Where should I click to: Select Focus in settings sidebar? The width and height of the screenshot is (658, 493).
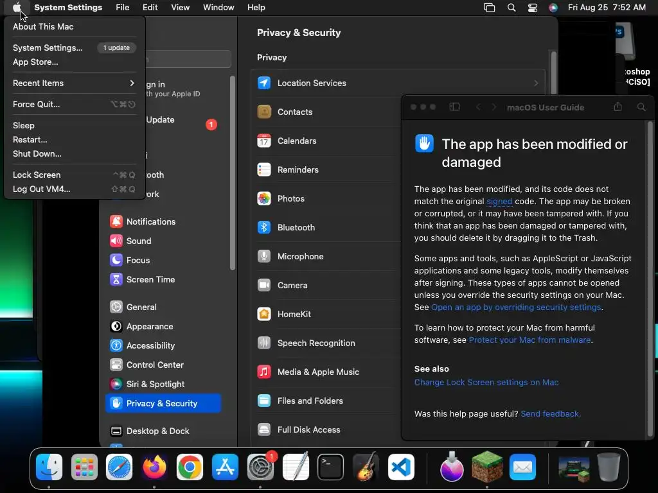click(x=163, y=261)
